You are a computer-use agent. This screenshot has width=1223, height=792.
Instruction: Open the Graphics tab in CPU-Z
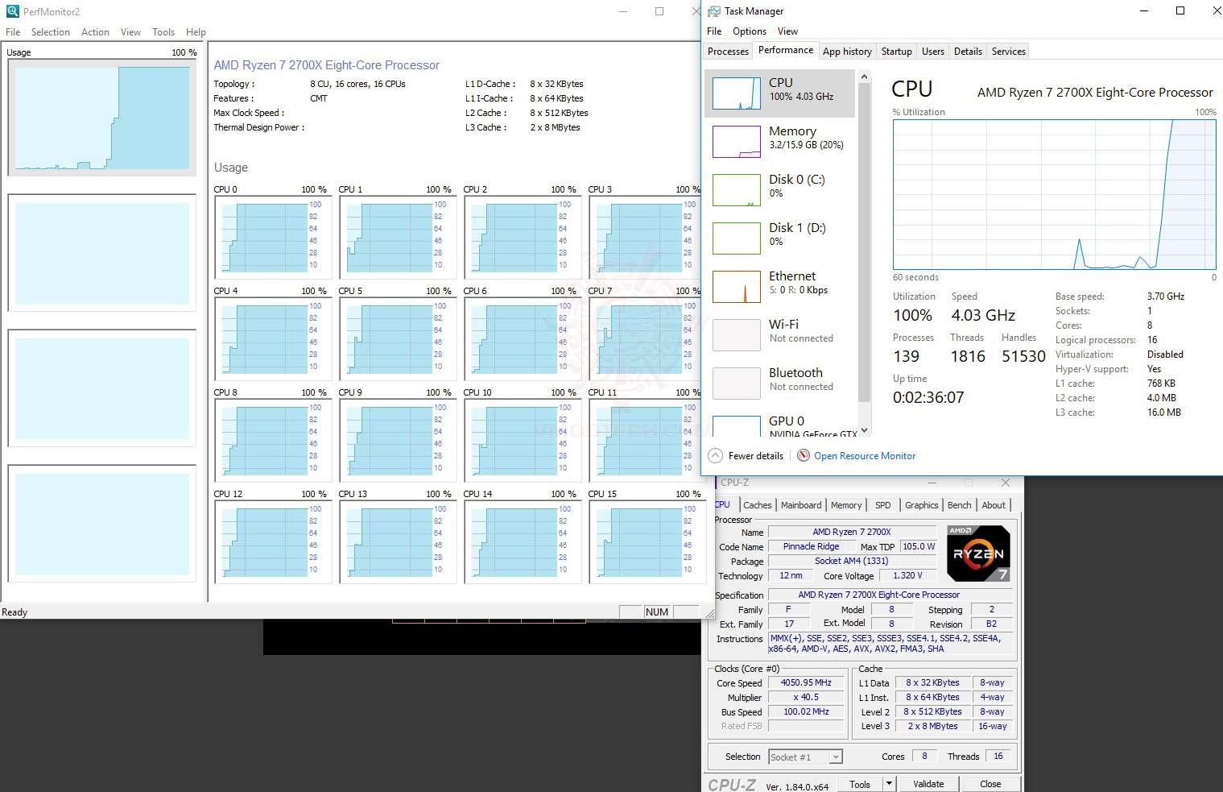[x=922, y=505]
